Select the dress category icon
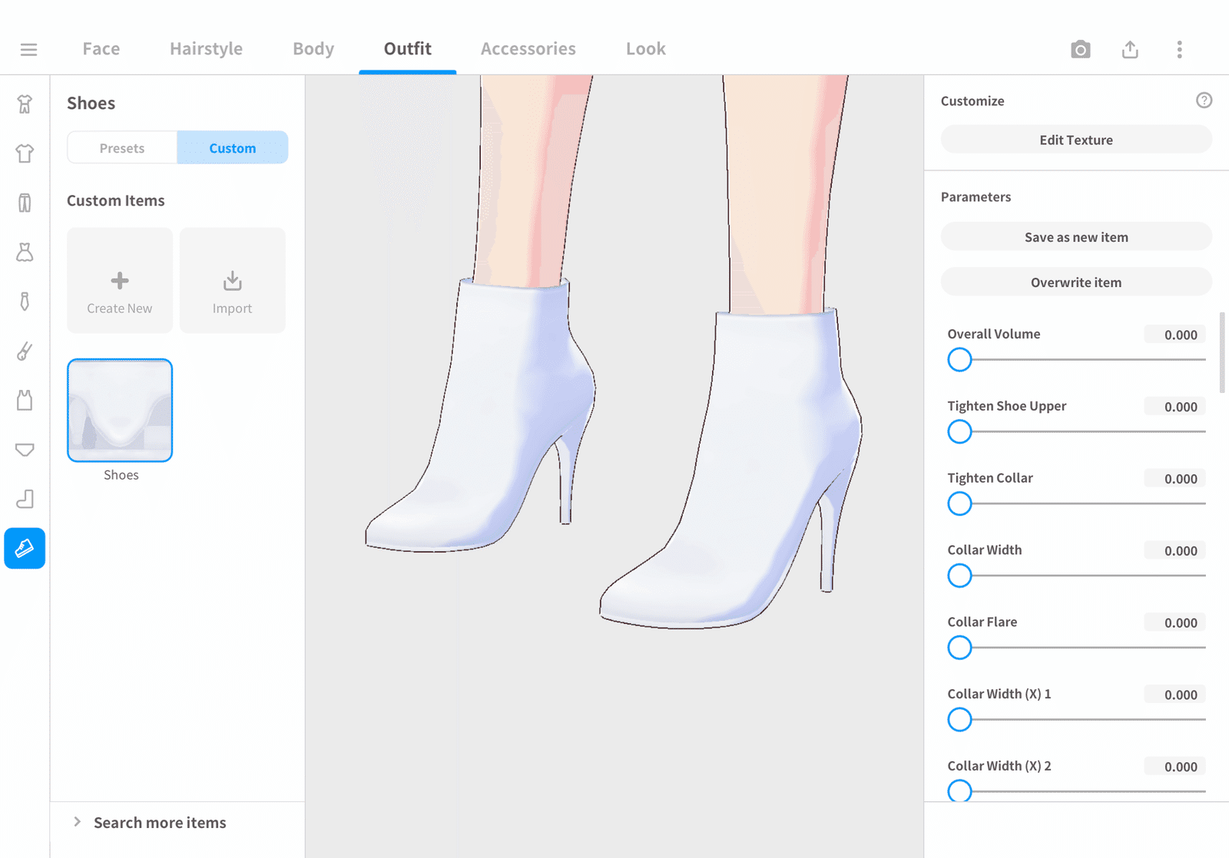Viewport: 1229px width, 858px height. [25, 252]
